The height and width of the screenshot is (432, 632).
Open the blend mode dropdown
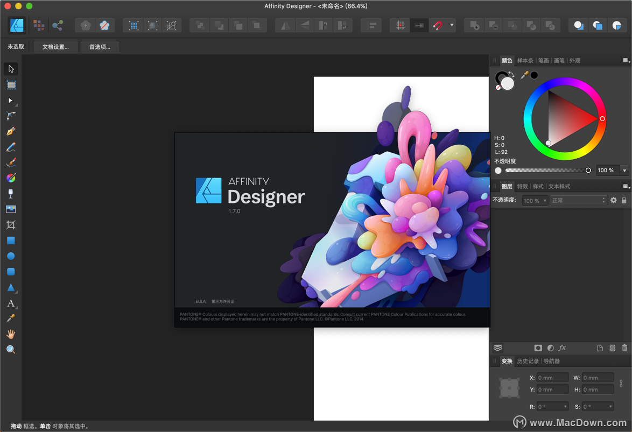578,200
